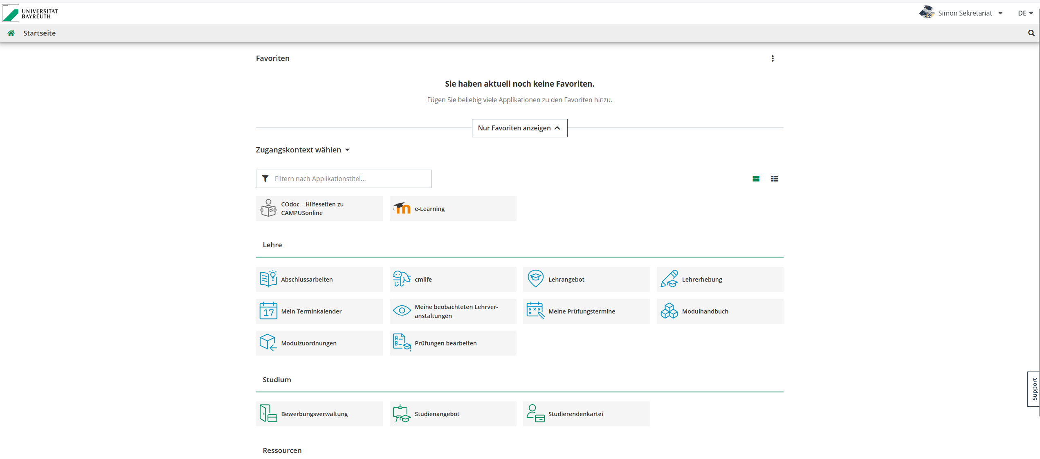The width and height of the screenshot is (1040, 459).
Task: Open Meine beobachteten Lehrveranstaltungen tile
Action: [453, 311]
